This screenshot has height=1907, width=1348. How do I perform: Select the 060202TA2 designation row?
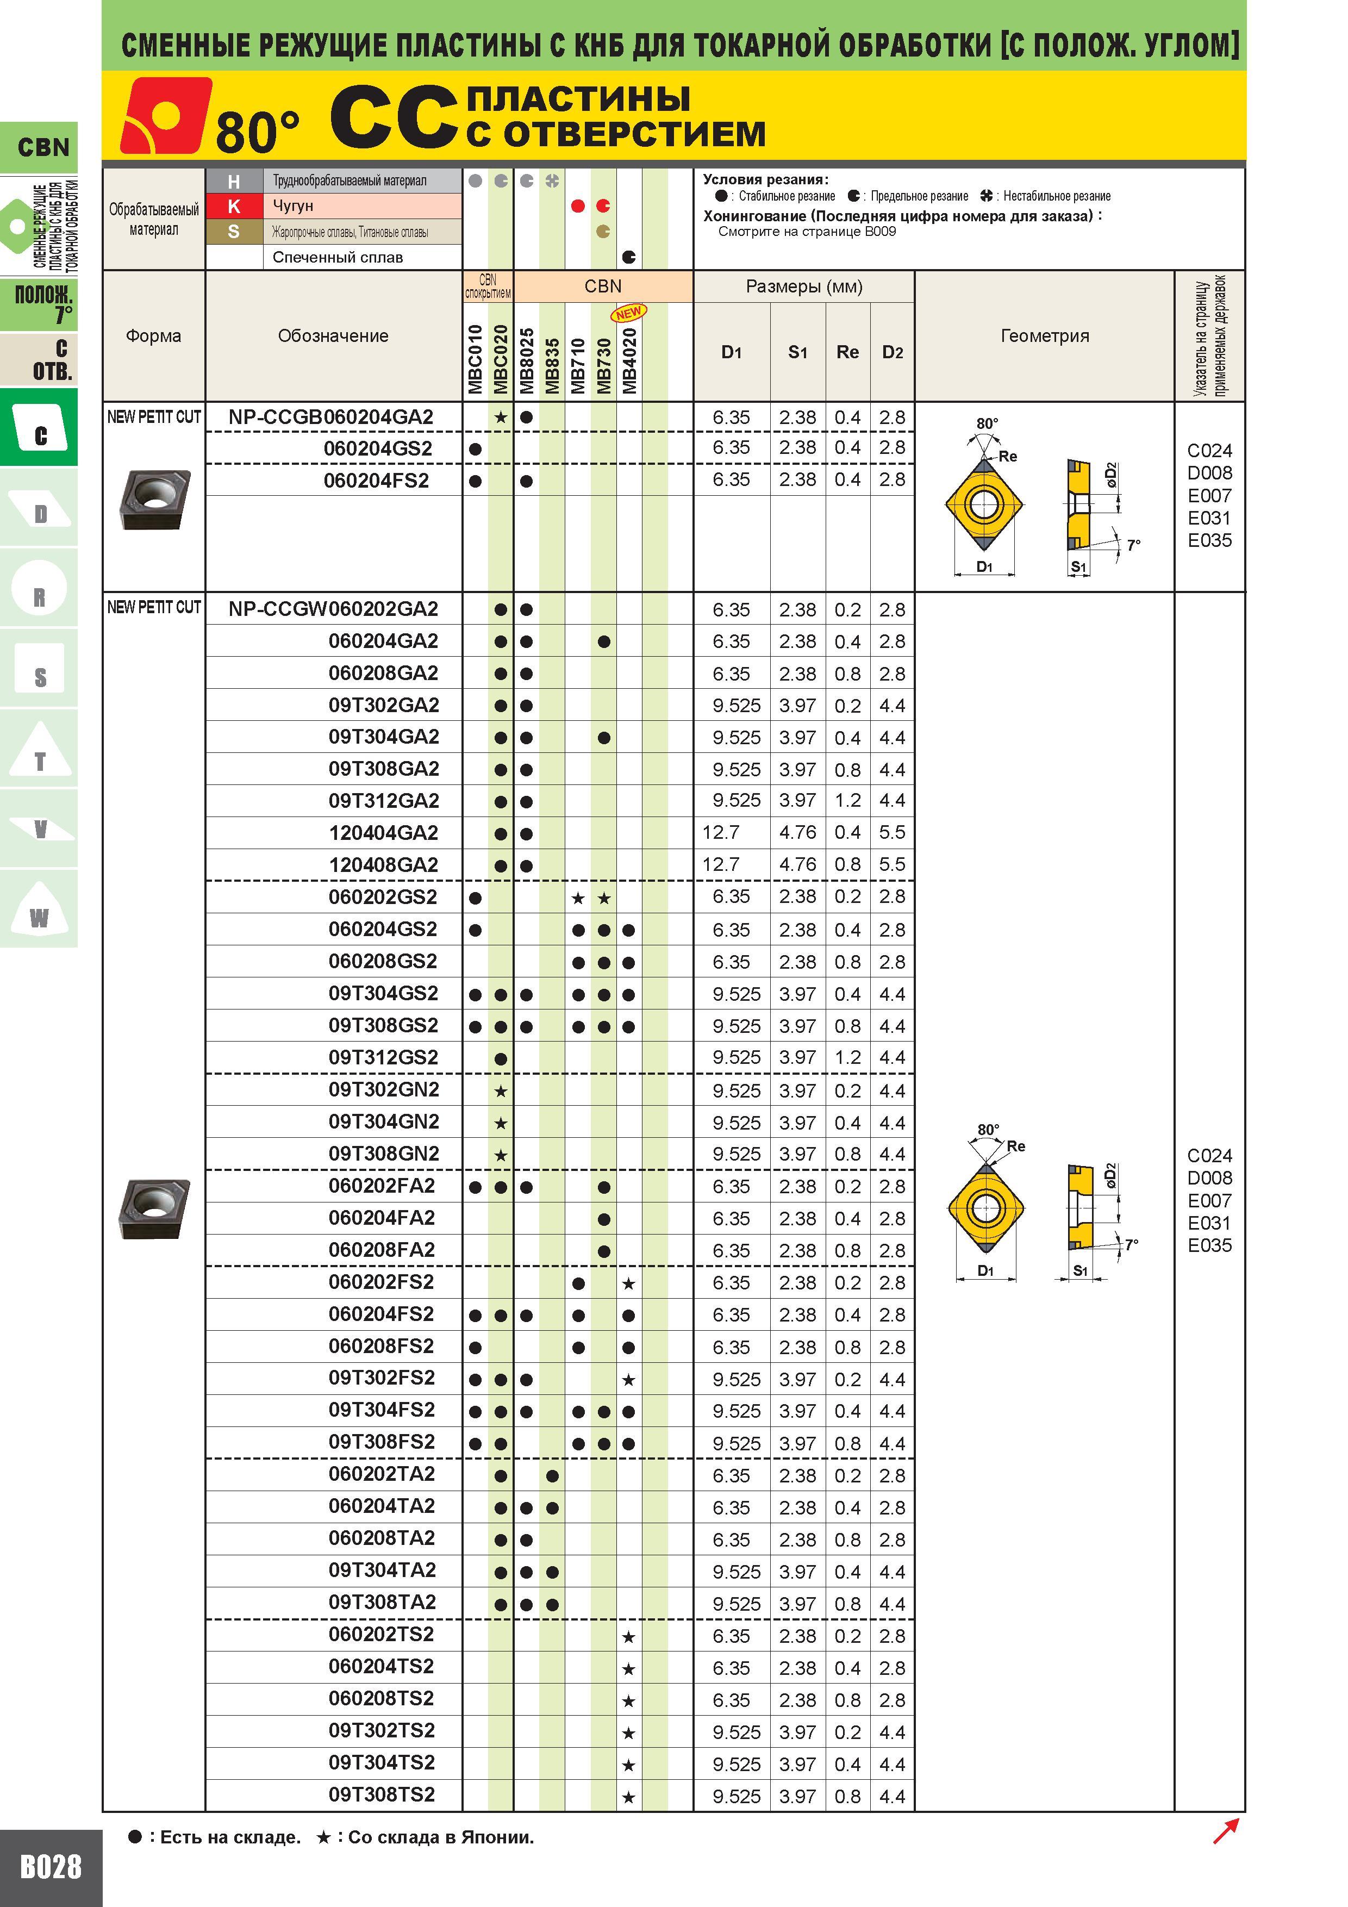click(382, 1473)
